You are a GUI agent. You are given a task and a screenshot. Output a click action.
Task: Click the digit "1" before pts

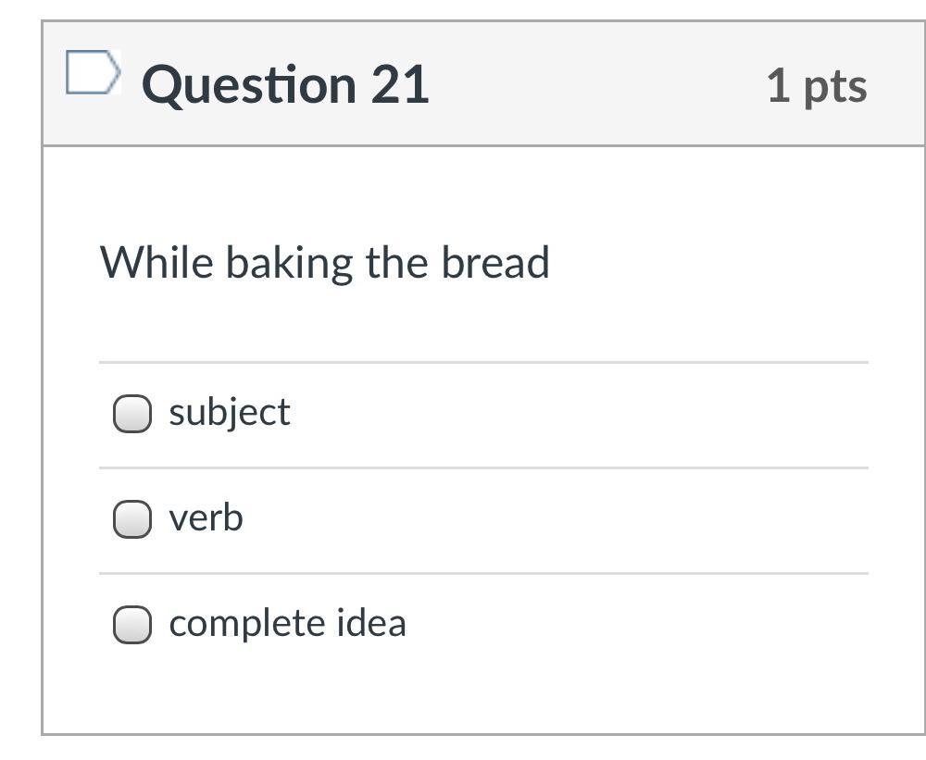(778, 85)
